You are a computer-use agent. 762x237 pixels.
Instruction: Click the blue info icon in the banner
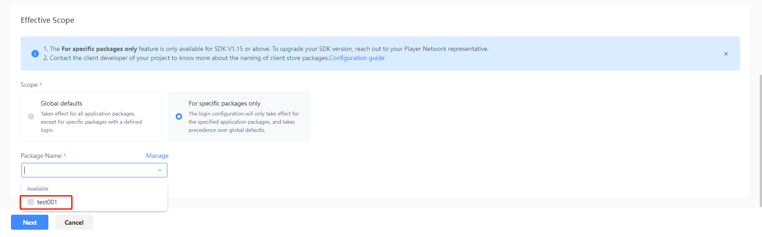pyautogui.click(x=35, y=54)
